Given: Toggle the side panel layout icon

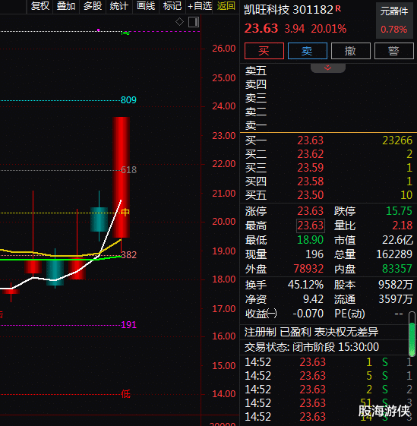Looking at the screenshot, I should click(194, 22).
